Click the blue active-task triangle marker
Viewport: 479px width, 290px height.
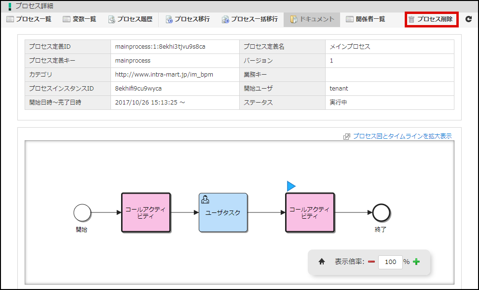click(291, 186)
